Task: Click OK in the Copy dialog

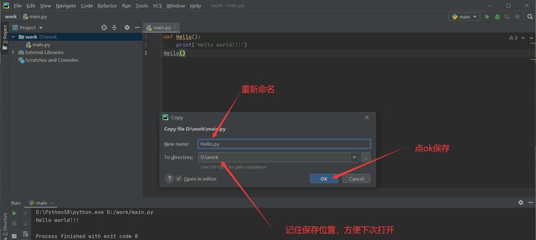Action: coord(324,179)
